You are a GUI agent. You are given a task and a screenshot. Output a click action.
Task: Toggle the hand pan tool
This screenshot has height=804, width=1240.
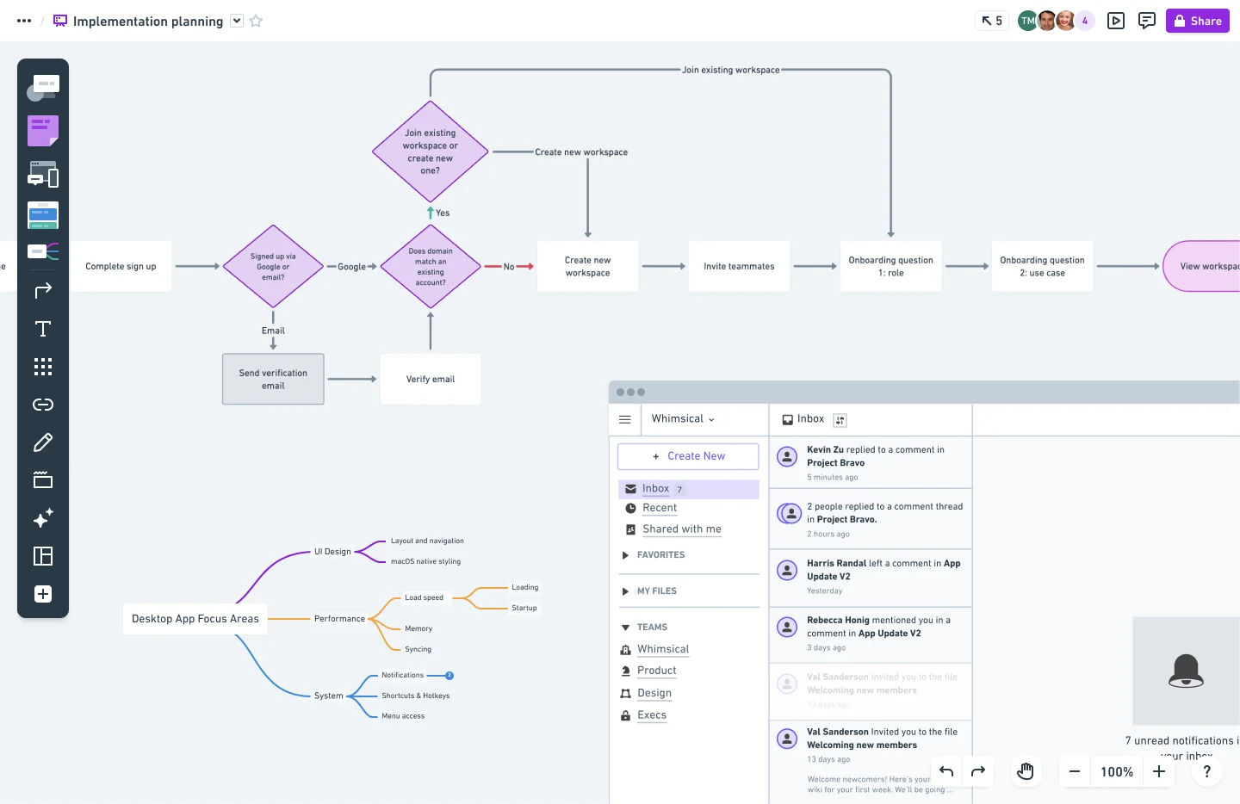click(x=1025, y=771)
